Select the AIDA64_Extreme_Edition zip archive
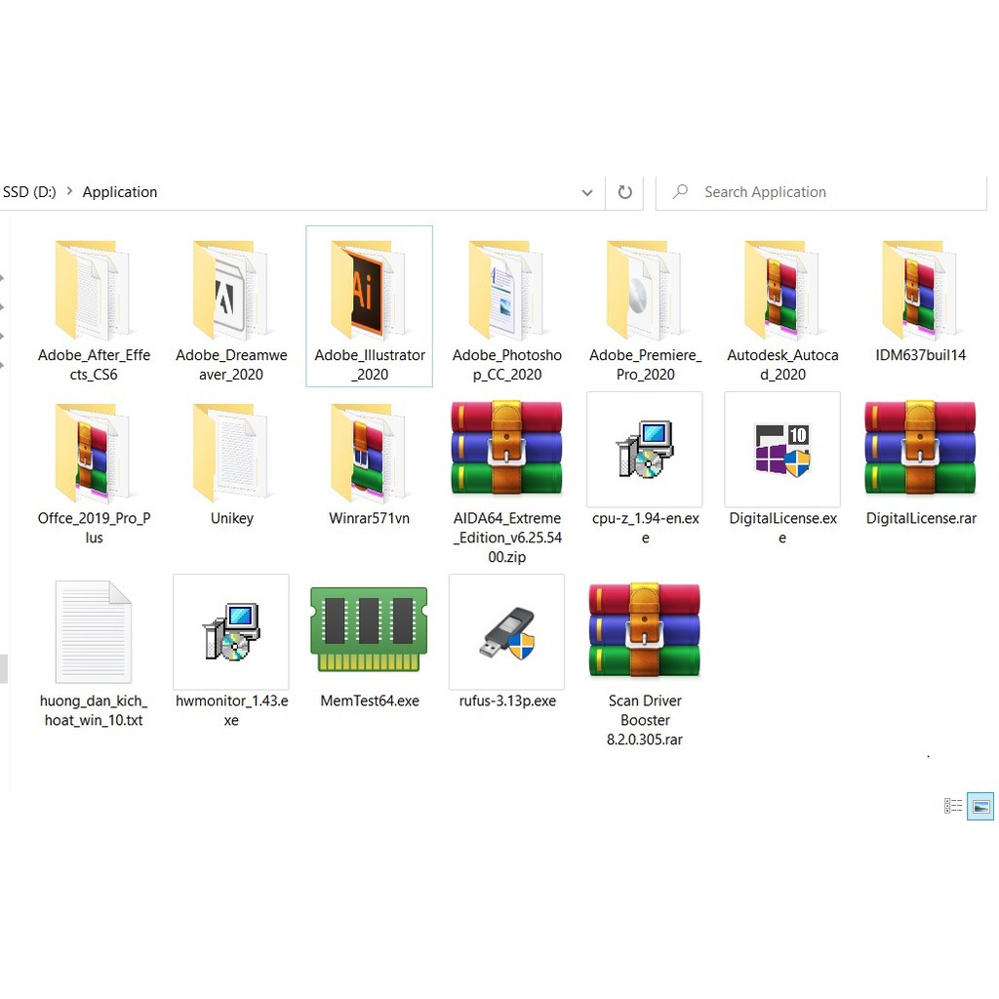 point(506,448)
